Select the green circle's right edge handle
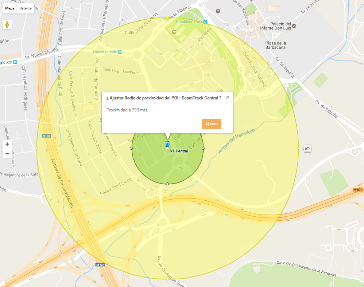This screenshot has height=287, width=364. point(203,148)
